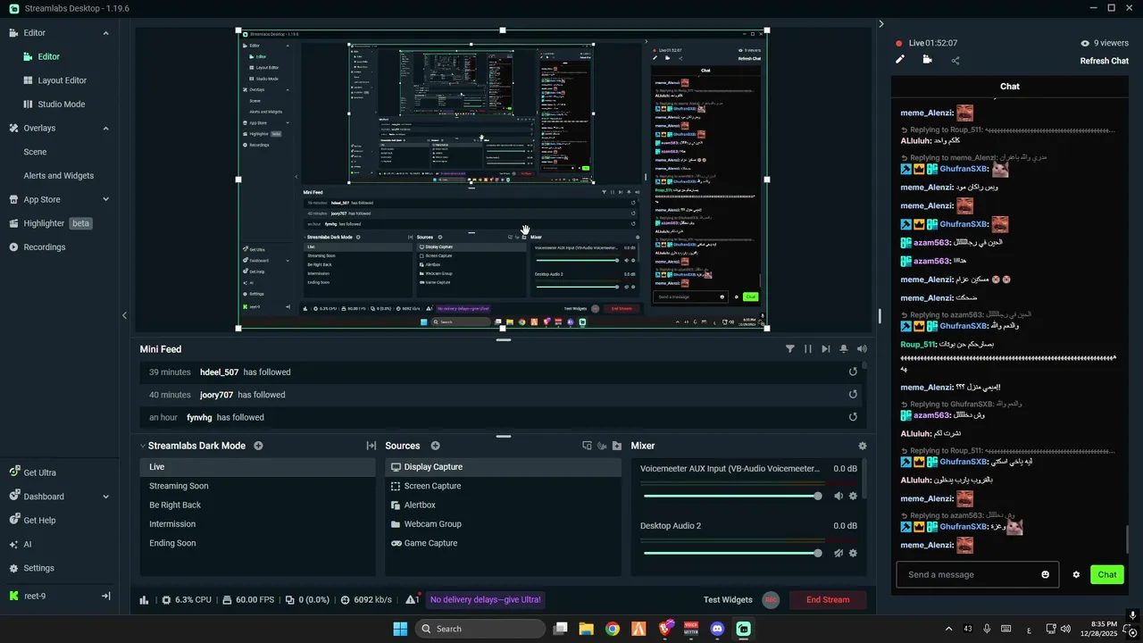Click the Mini Feed filter icon
This screenshot has height=643, width=1143.
pyautogui.click(x=790, y=349)
